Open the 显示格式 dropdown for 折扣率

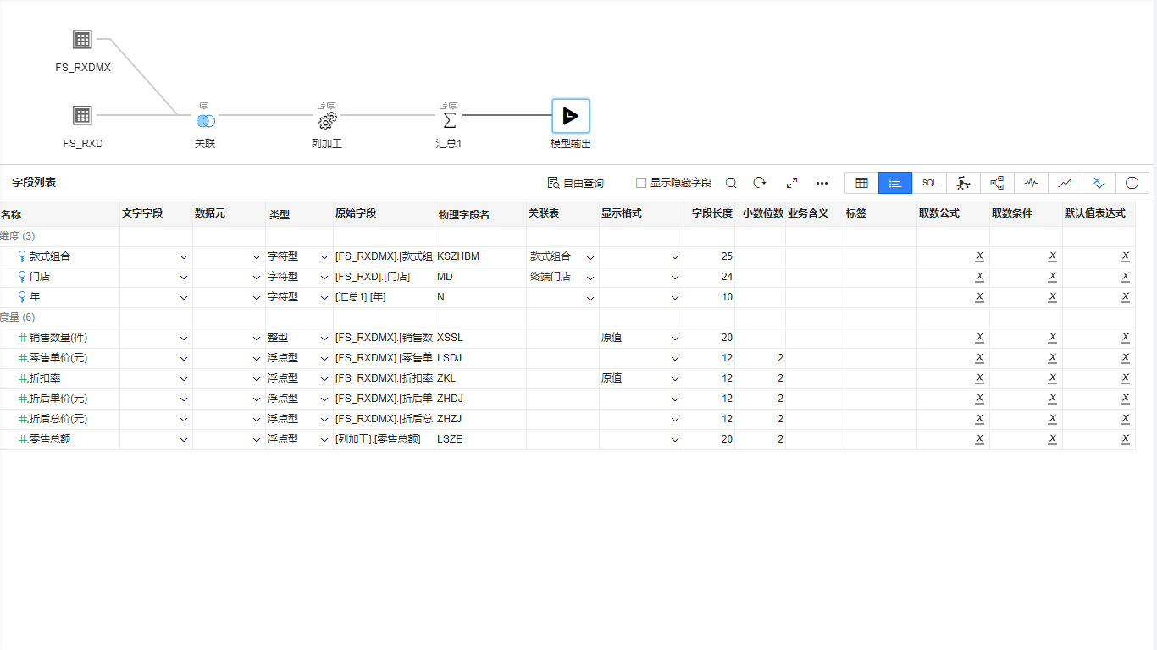(x=675, y=378)
